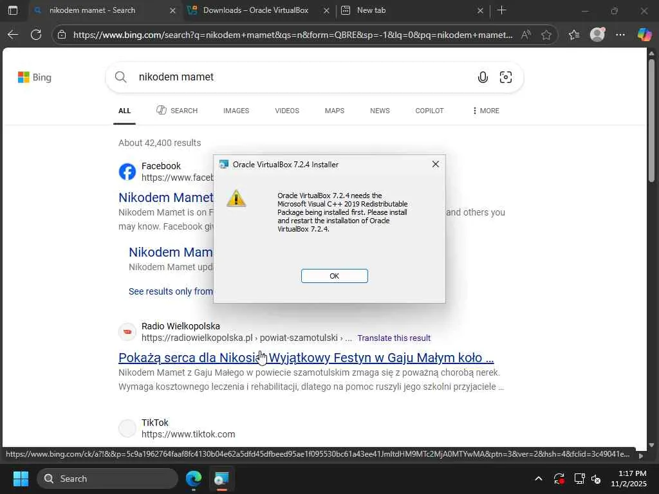Go to the Bing home logo
Viewport: 659px width, 494px height.
35,77
